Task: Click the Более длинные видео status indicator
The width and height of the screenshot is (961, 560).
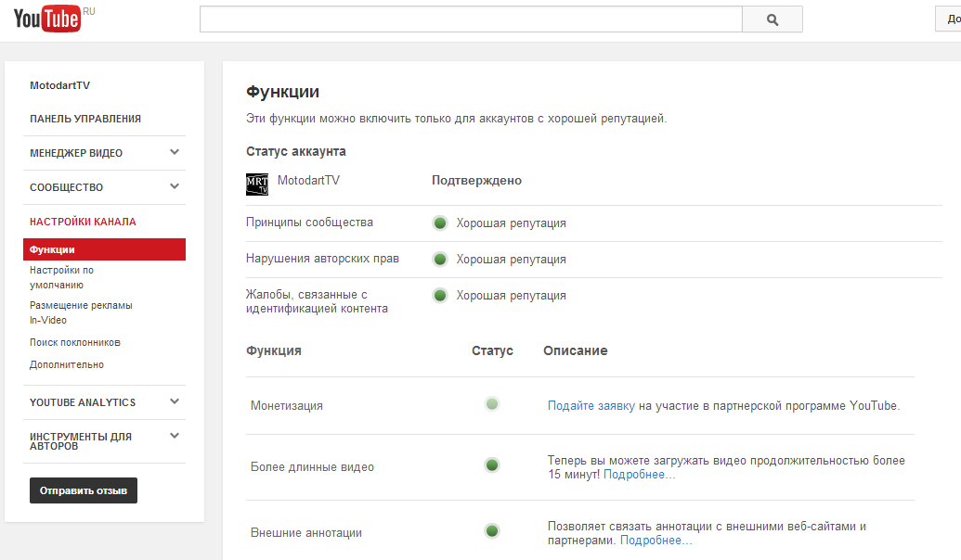Action: tap(491, 465)
